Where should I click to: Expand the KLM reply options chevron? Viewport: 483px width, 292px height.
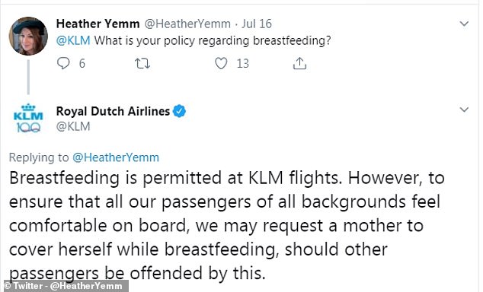point(464,109)
